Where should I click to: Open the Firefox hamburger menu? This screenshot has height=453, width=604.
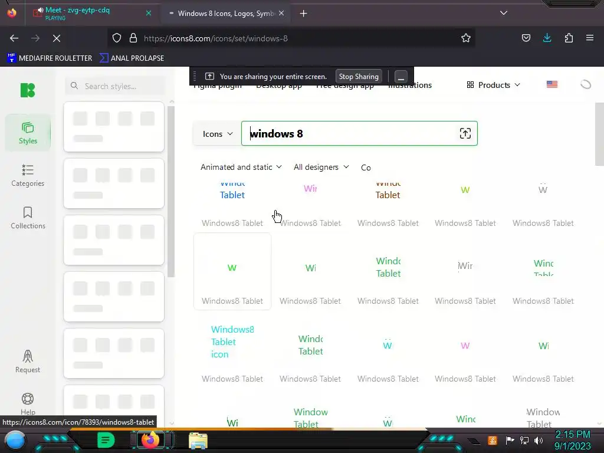[x=590, y=38]
